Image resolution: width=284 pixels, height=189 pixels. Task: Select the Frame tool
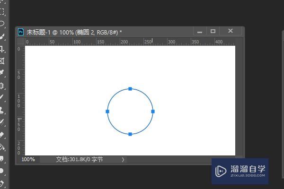2,61
